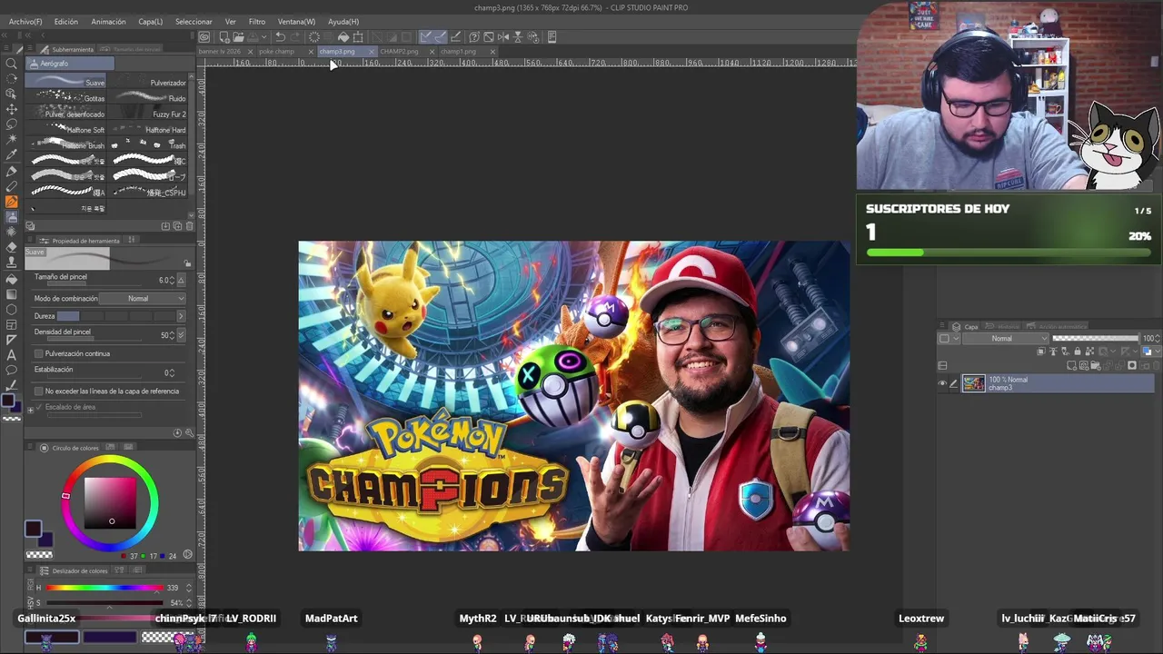Click the Scale/Rotate transform icon

click(358, 37)
